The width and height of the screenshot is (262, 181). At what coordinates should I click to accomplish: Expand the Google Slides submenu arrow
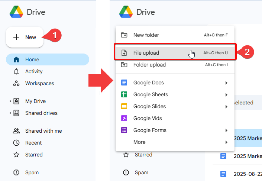[226, 107]
